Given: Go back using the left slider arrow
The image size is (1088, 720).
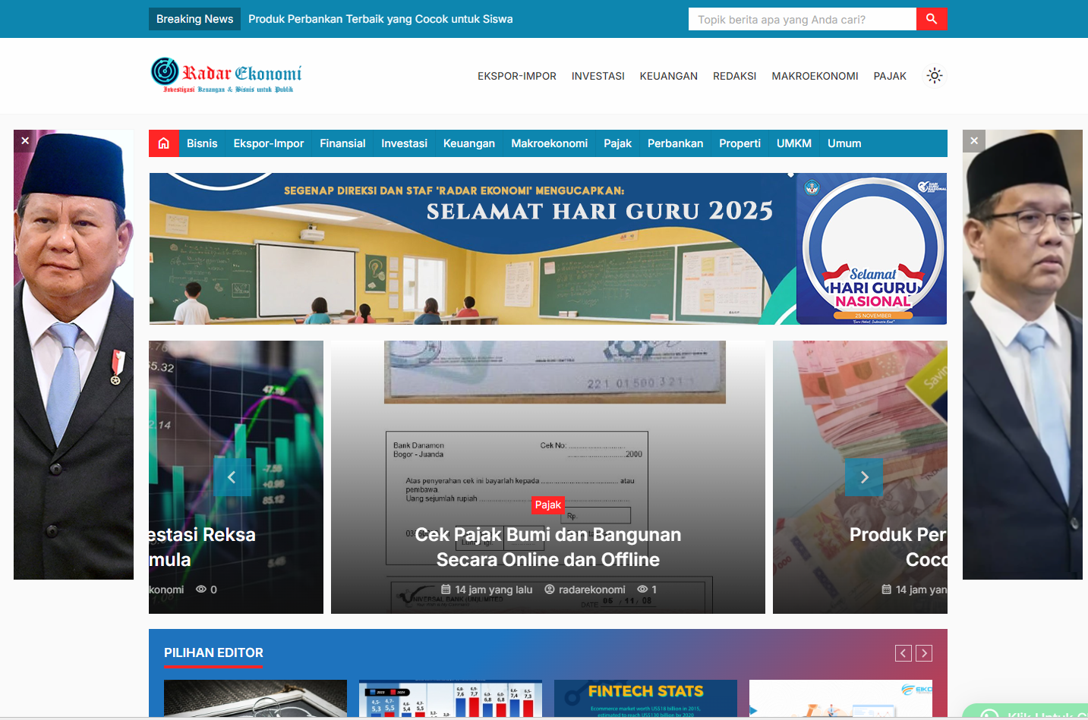Looking at the screenshot, I should click(232, 476).
